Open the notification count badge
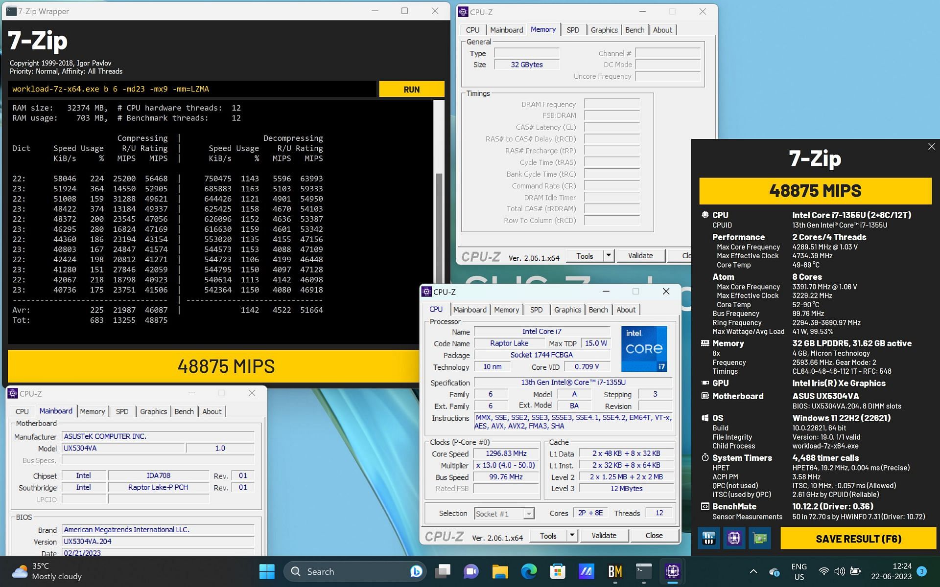This screenshot has width=940, height=587. click(922, 571)
